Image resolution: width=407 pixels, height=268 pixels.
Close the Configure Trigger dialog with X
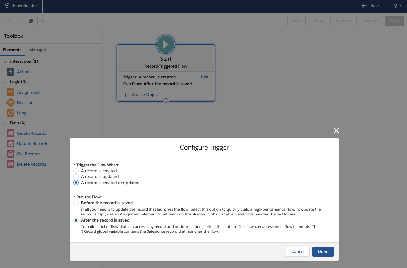click(x=336, y=130)
